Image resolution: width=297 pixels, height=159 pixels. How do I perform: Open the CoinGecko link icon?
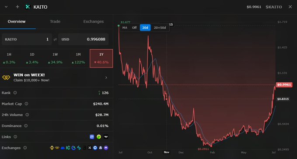99,137
